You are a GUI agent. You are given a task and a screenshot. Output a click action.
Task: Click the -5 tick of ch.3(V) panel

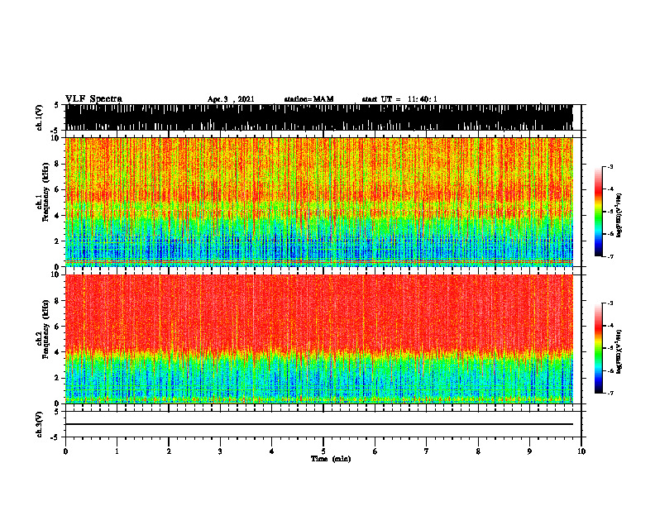tap(55, 437)
